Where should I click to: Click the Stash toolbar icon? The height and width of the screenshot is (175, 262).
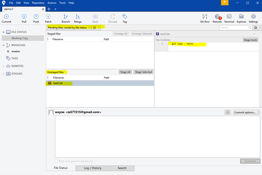coord(95,18)
